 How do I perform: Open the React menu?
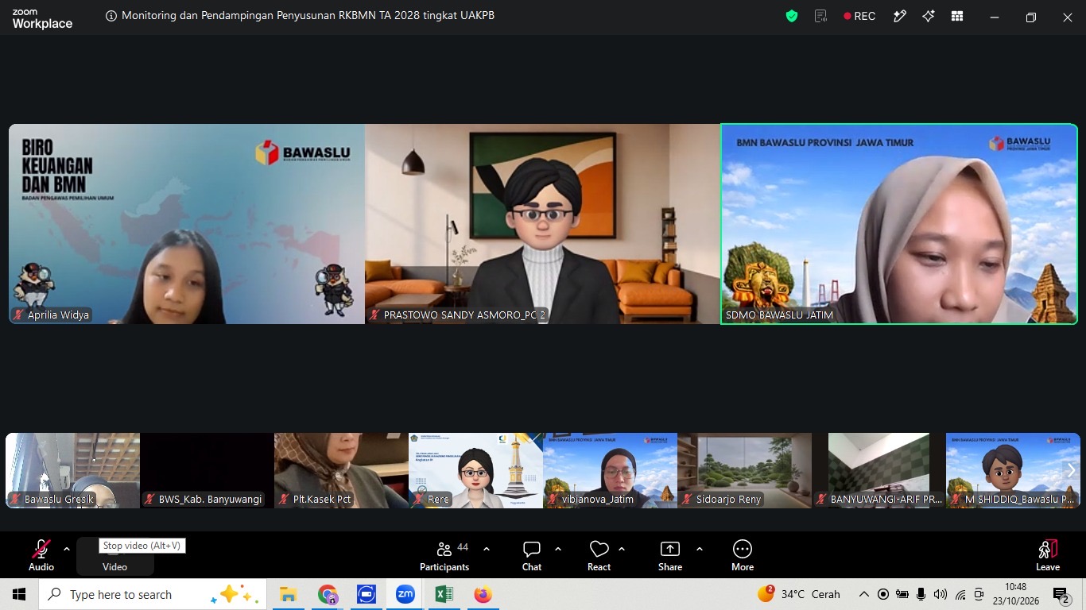click(x=599, y=556)
